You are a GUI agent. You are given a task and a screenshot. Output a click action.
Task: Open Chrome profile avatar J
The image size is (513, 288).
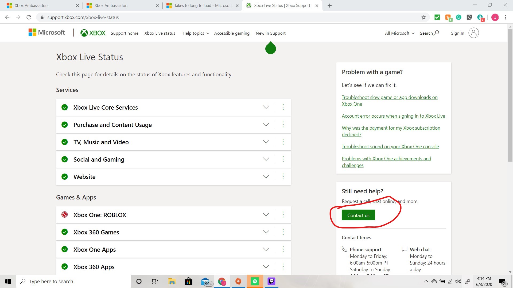point(495,17)
